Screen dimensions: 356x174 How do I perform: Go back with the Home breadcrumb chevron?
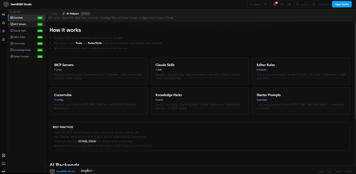point(50,14)
